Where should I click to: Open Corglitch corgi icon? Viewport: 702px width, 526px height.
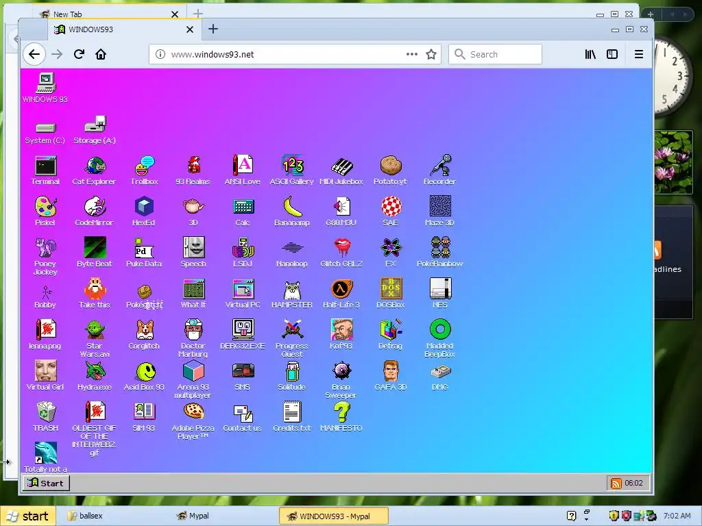point(144,334)
